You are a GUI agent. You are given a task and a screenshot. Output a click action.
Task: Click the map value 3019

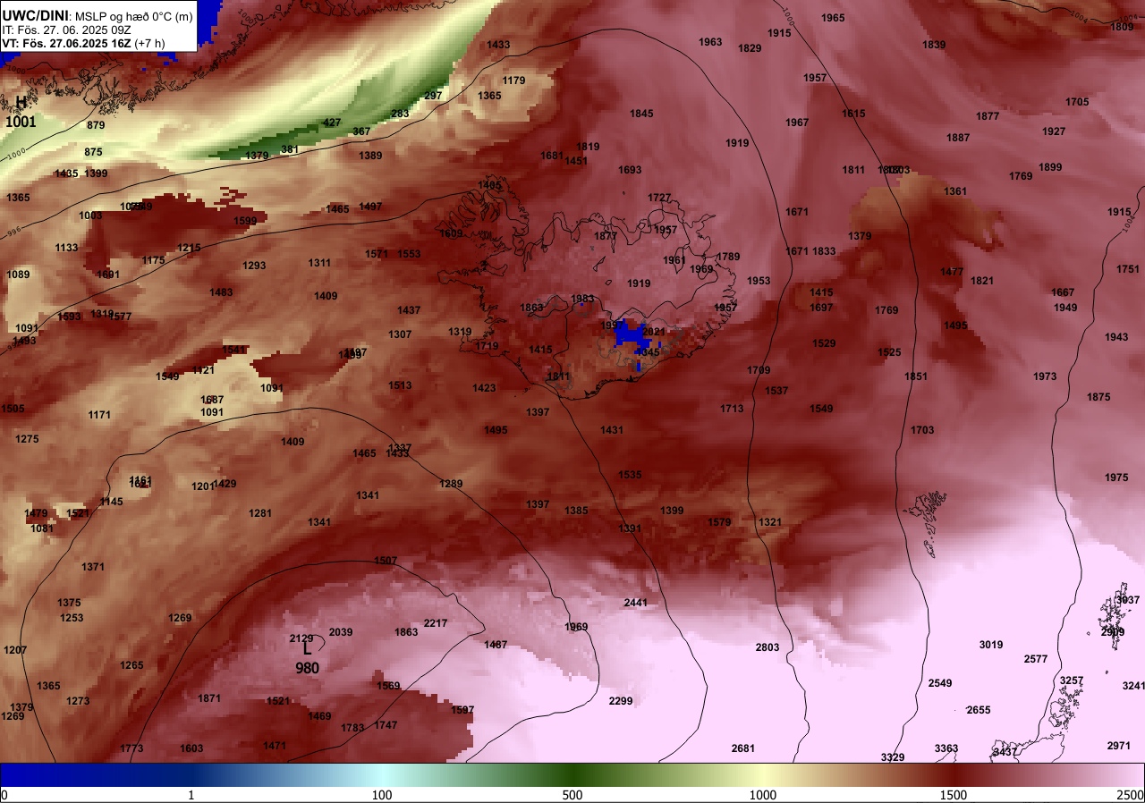[x=991, y=645]
